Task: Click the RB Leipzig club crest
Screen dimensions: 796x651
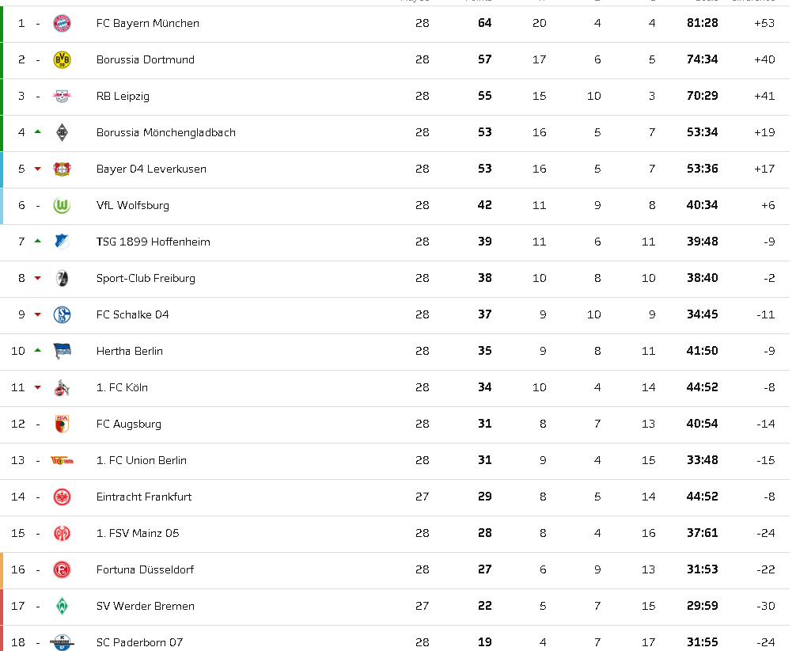Action: 62,97
